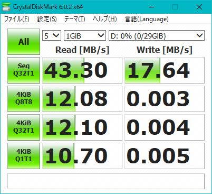Image resolution: width=212 pixels, height=194 pixels.
Task: Click the Seq read result 43.30
Action: tap(82, 70)
